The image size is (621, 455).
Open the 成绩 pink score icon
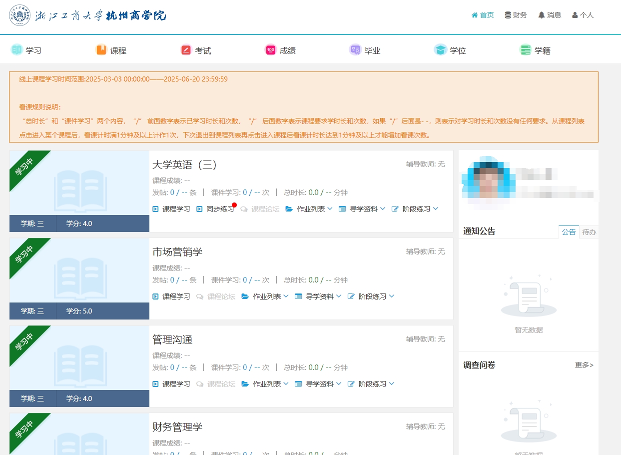tap(270, 50)
